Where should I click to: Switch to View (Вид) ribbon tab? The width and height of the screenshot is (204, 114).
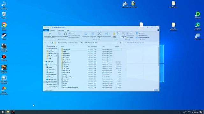[68, 30]
